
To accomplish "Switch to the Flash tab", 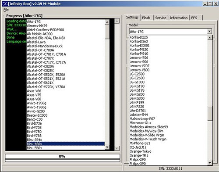I will click(146, 18).
